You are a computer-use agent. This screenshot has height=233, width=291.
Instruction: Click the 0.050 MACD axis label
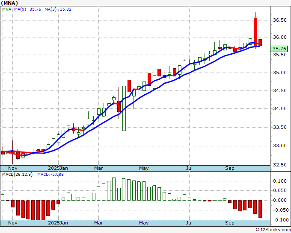click(x=280, y=191)
